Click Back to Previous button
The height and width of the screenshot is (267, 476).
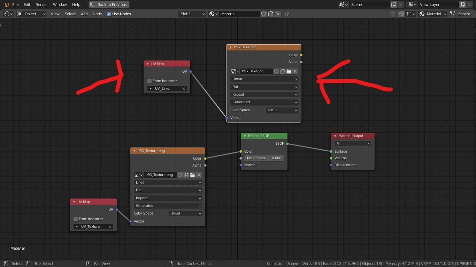(x=109, y=5)
